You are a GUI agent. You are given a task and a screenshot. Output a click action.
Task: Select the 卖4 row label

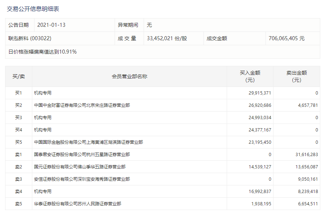click(x=18, y=192)
